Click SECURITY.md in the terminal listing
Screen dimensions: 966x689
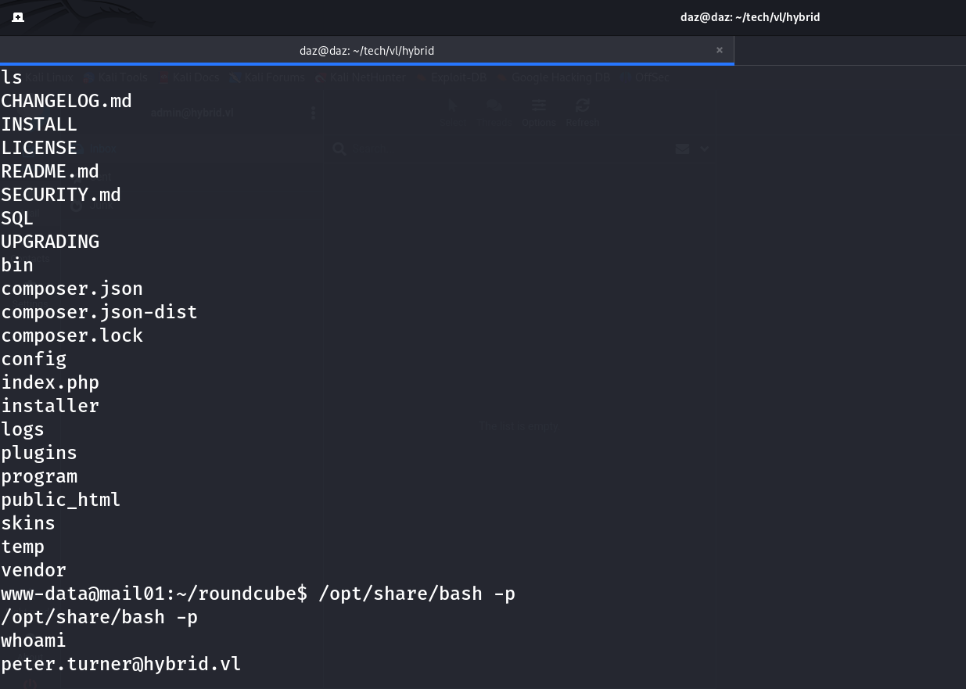coord(61,195)
